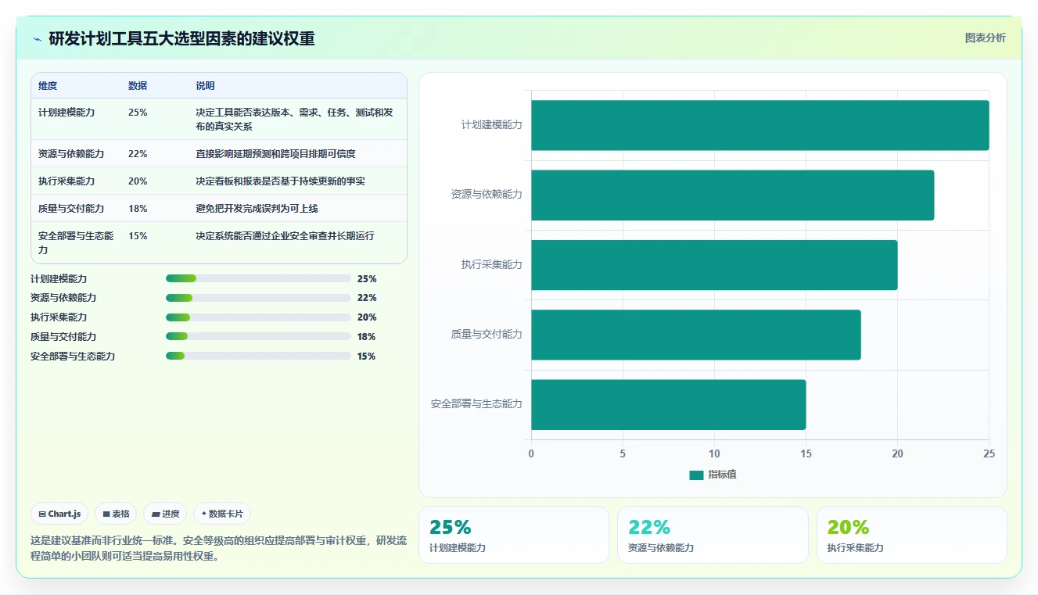Viewport: 1038px width, 595px height.
Task: Open the 22% 资源与依赖能力 data card
Action: pos(713,535)
